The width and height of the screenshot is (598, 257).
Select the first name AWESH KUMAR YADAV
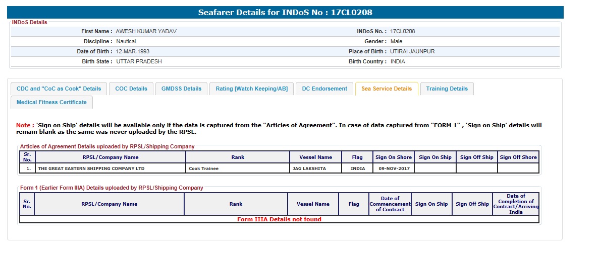click(146, 31)
